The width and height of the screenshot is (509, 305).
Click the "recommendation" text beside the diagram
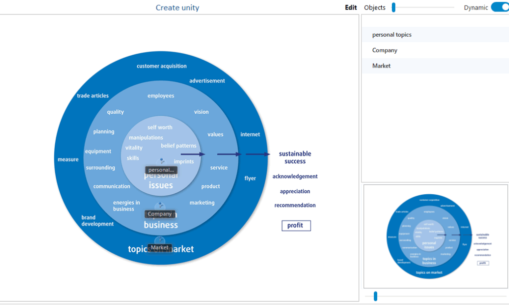coord(295,205)
